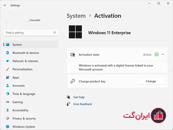This screenshot has height=130, width=173.
Task: Open the System category in sidebar
Action: tap(31, 45)
